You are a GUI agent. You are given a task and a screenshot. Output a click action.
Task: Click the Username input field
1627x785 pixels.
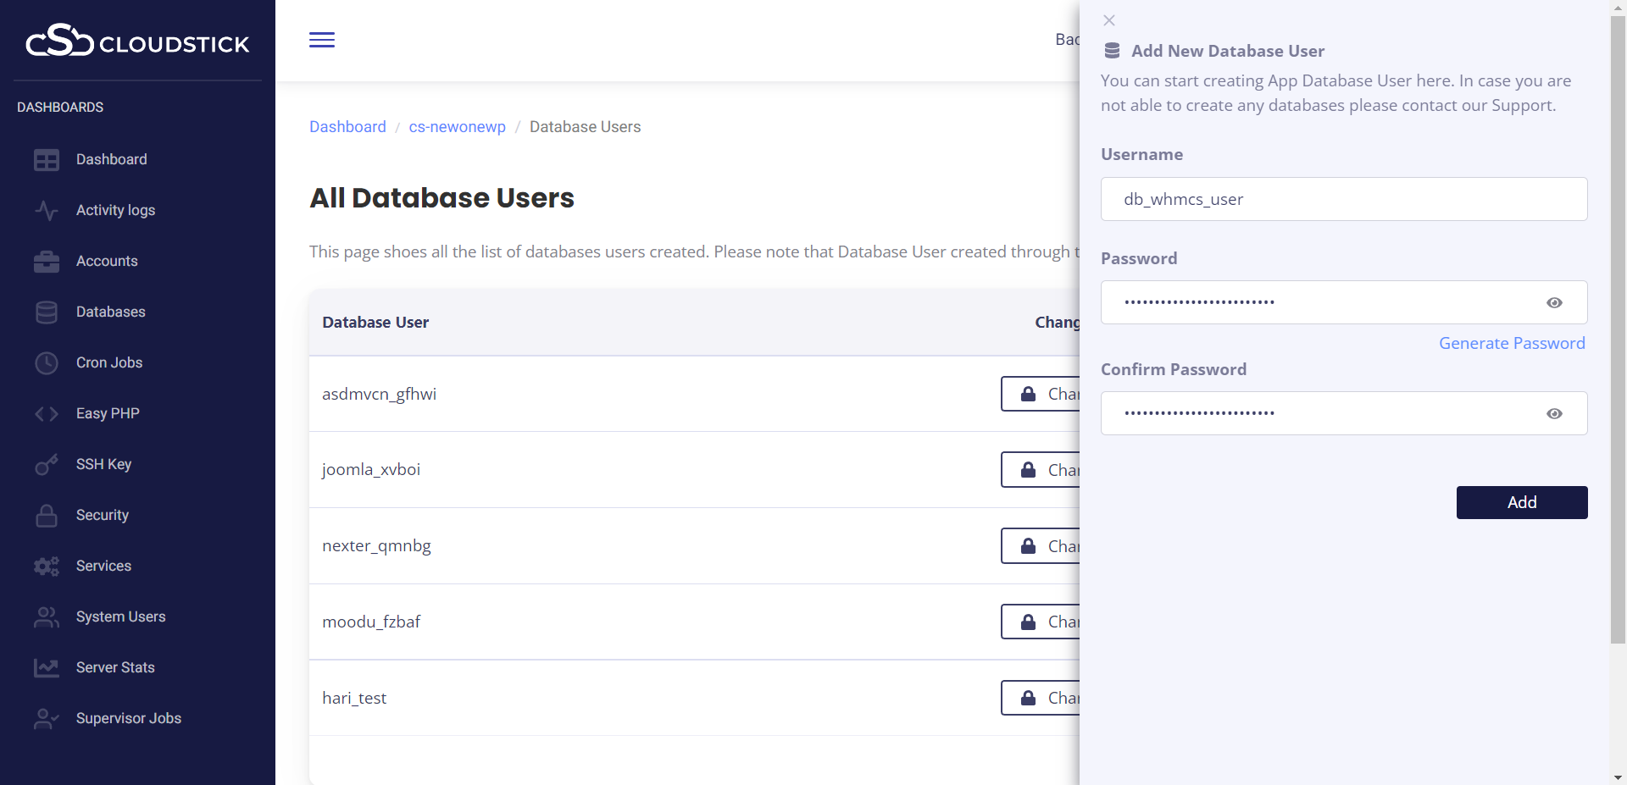(x=1343, y=199)
